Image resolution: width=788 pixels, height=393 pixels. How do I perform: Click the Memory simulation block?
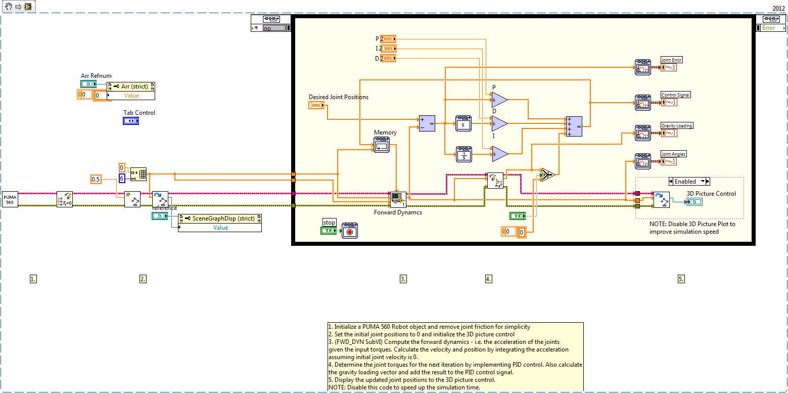click(x=382, y=145)
